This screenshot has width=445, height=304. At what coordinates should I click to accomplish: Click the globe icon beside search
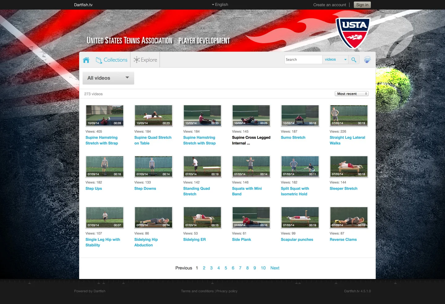click(x=367, y=60)
